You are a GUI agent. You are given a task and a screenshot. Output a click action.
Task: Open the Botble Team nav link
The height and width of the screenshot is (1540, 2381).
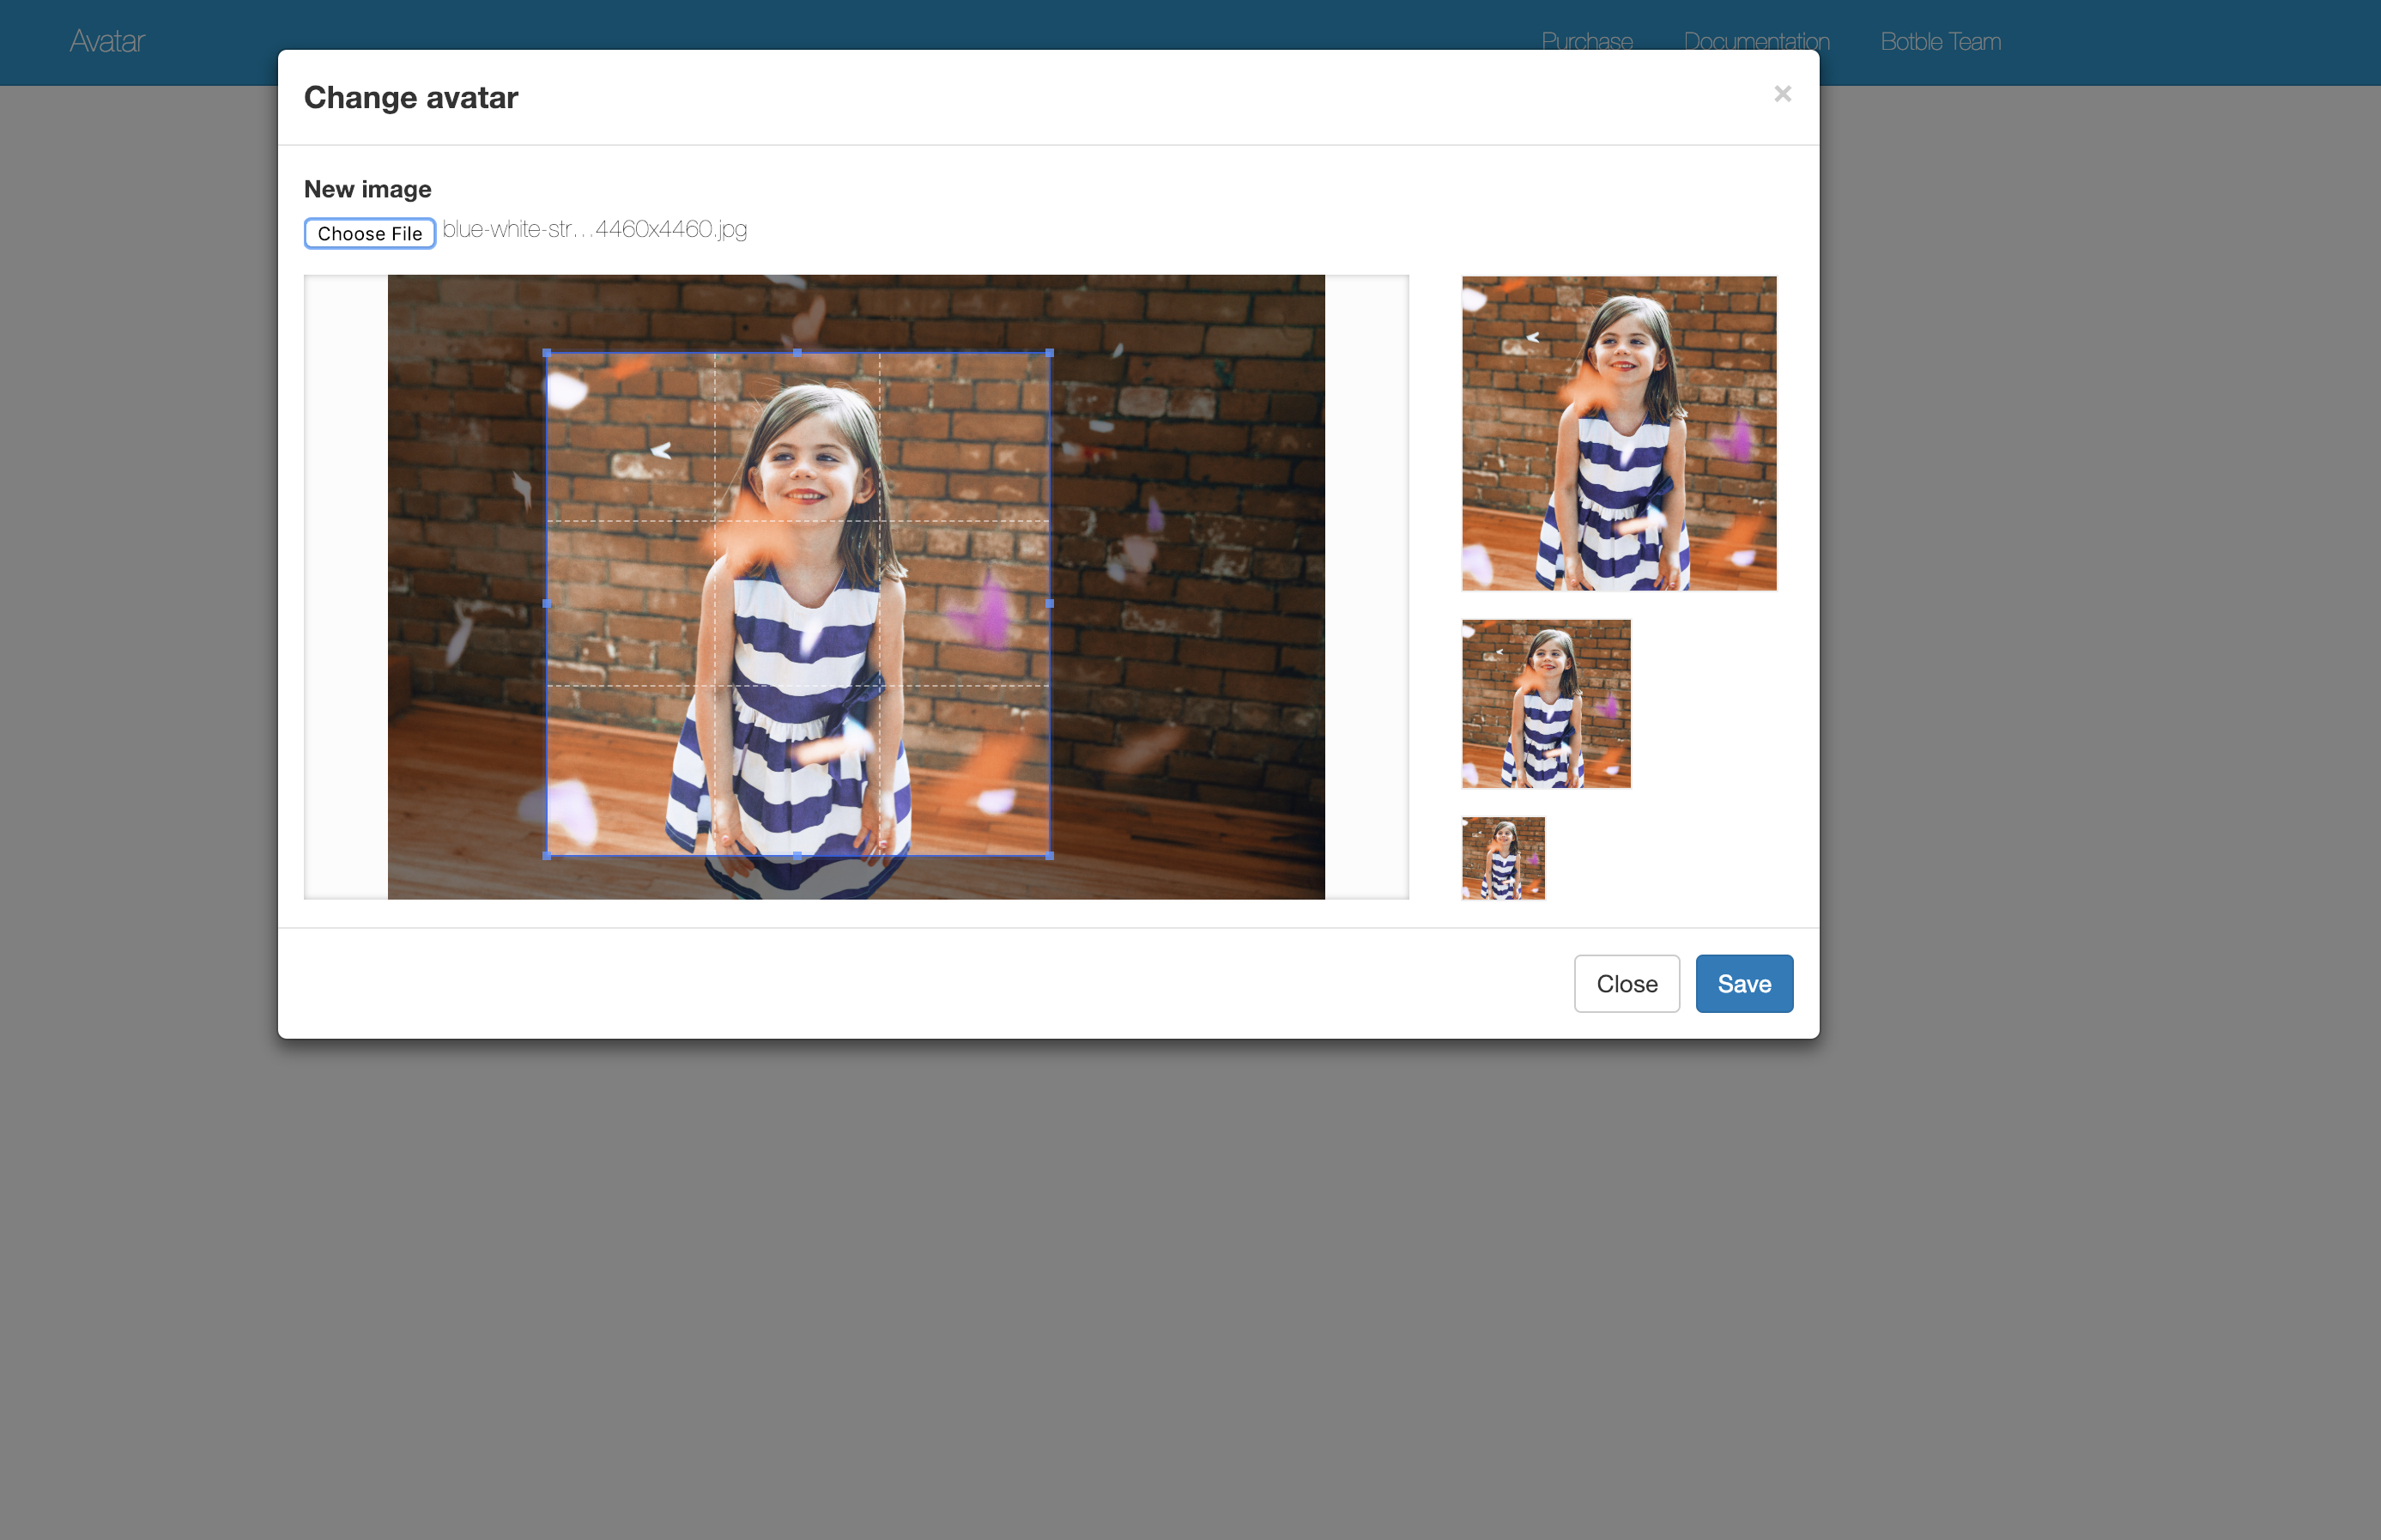pyautogui.click(x=1940, y=42)
